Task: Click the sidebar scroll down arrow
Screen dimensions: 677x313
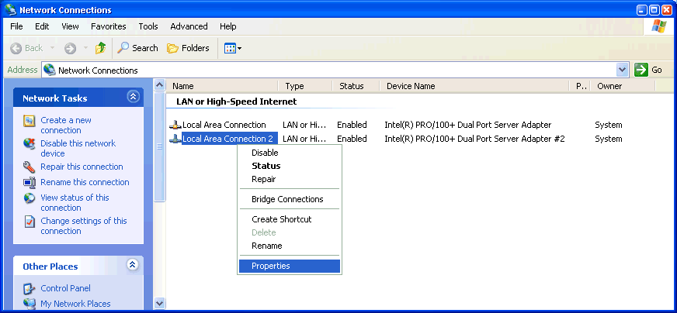Action: (160, 303)
